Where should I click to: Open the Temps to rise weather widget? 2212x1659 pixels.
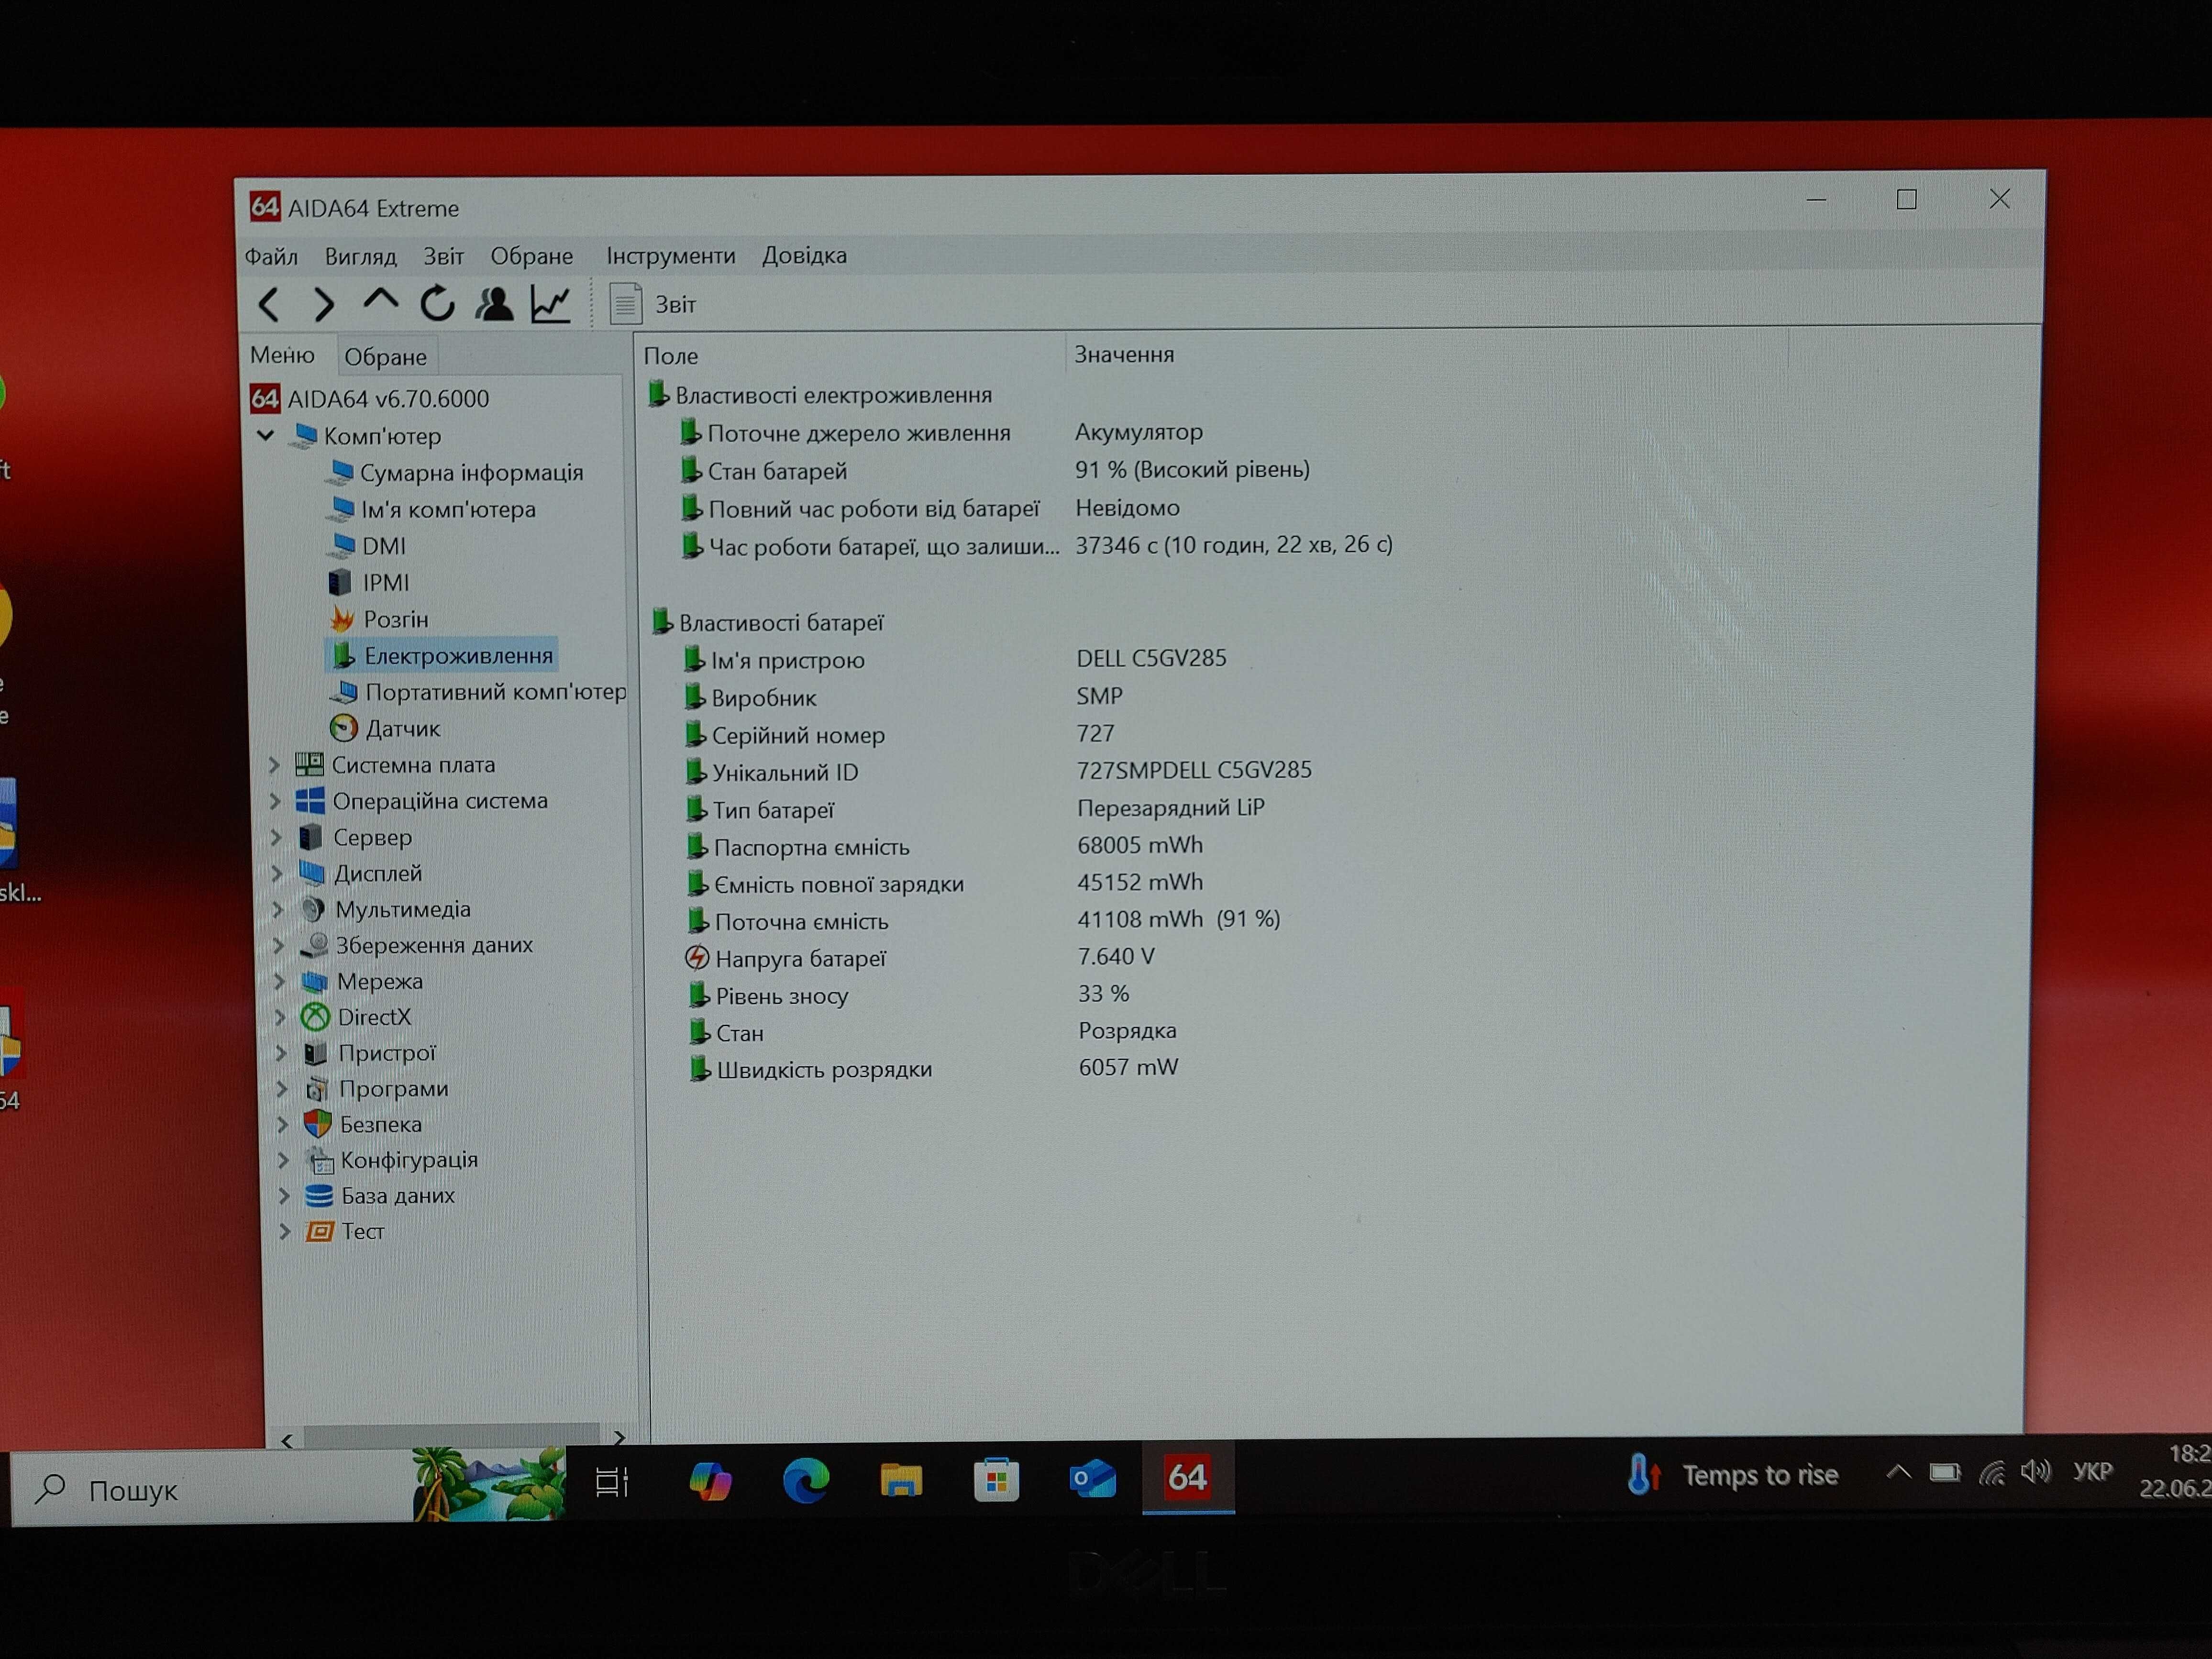1732,1474
